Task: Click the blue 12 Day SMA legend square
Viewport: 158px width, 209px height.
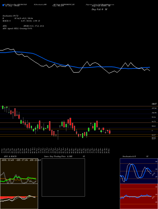Action: [x=3, y=5]
